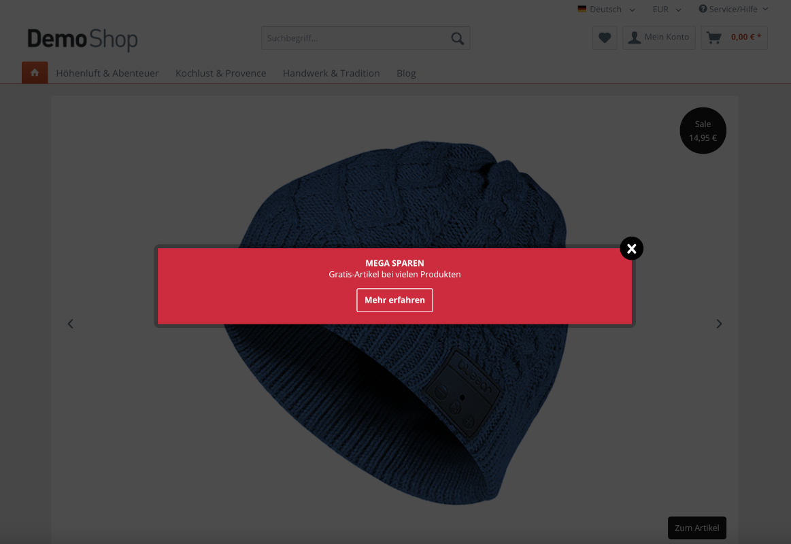Screen dimensions: 791x544
Task: Open Höhenluft & Abenteuer category
Action: pyautogui.click(x=107, y=73)
